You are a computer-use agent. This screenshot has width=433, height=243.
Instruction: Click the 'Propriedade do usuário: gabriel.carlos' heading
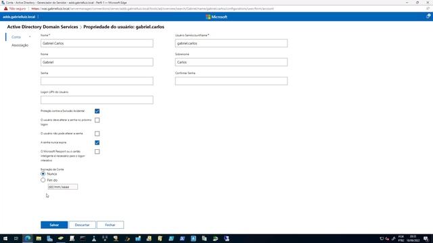(124, 27)
